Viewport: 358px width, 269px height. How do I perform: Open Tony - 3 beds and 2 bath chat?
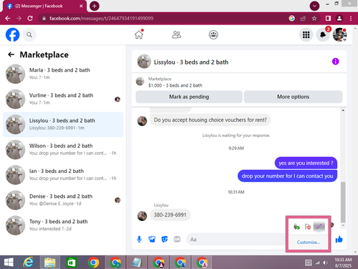pos(63,225)
